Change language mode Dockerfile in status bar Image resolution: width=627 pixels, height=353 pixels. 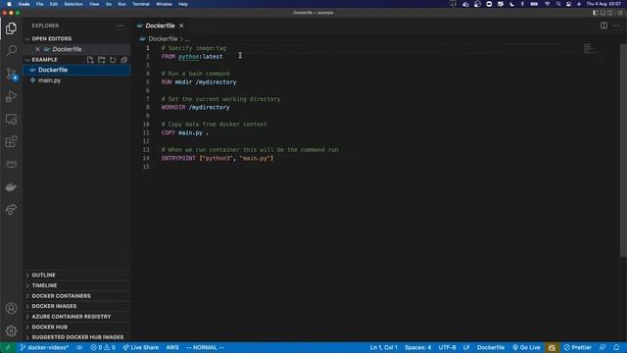(491, 347)
